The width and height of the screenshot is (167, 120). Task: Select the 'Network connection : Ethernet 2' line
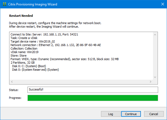[56, 45]
